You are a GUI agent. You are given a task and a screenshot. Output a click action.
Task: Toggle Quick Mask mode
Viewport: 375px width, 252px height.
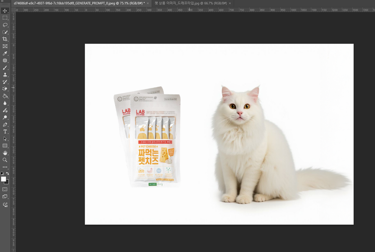(x=5, y=189)
